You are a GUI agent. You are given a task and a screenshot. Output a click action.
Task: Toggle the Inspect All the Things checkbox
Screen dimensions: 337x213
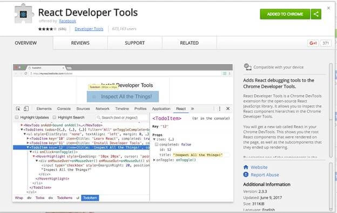click(94, 97)
